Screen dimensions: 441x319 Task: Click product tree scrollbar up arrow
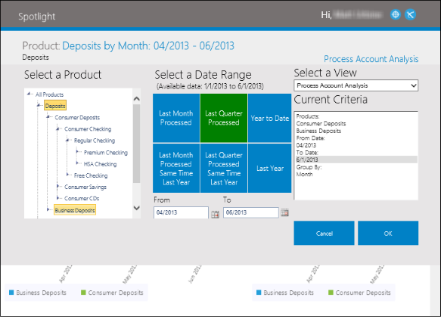[137, 99]
